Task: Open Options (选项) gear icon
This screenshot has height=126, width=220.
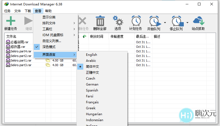Action: tap(118, 21)
